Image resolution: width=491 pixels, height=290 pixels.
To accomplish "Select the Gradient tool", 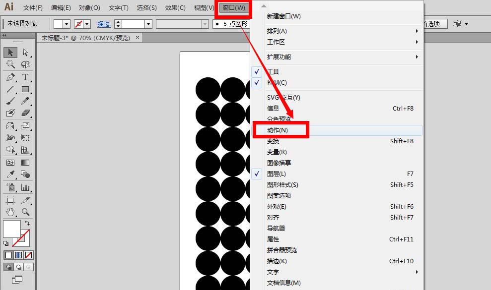I will coord(26,162).
